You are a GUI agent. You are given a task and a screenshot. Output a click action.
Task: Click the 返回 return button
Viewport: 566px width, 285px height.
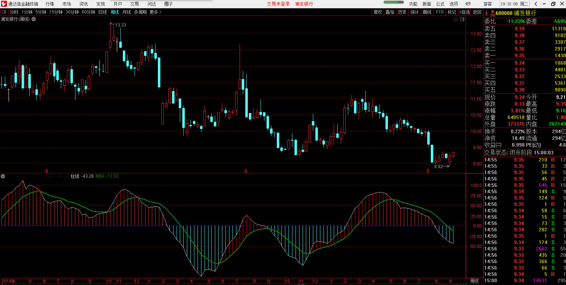pos(477,12)
